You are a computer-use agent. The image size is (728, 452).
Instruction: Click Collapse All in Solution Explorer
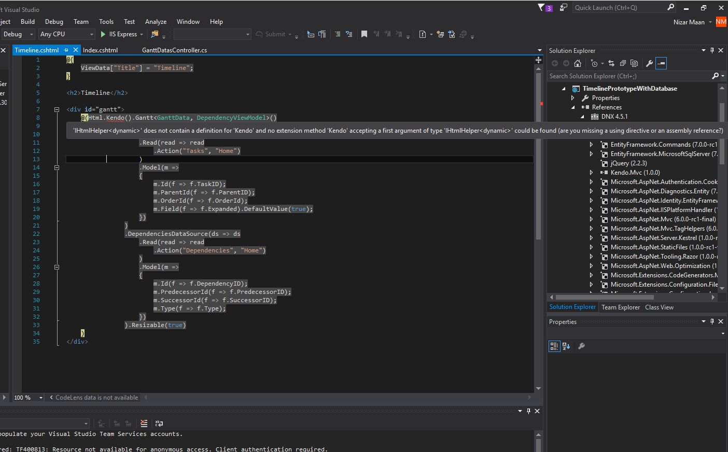[623, 63]
